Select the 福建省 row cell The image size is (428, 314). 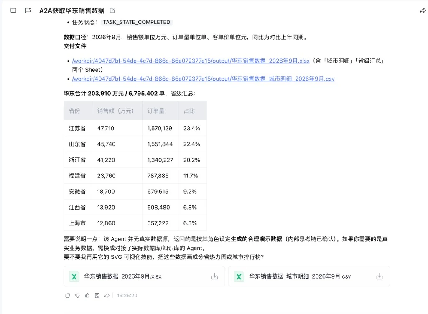click(77, 176)
